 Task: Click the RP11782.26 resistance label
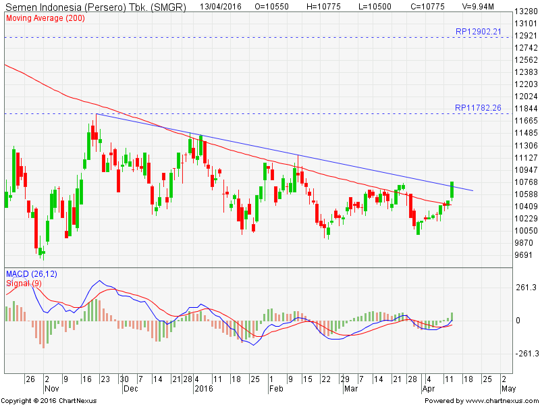478,108
